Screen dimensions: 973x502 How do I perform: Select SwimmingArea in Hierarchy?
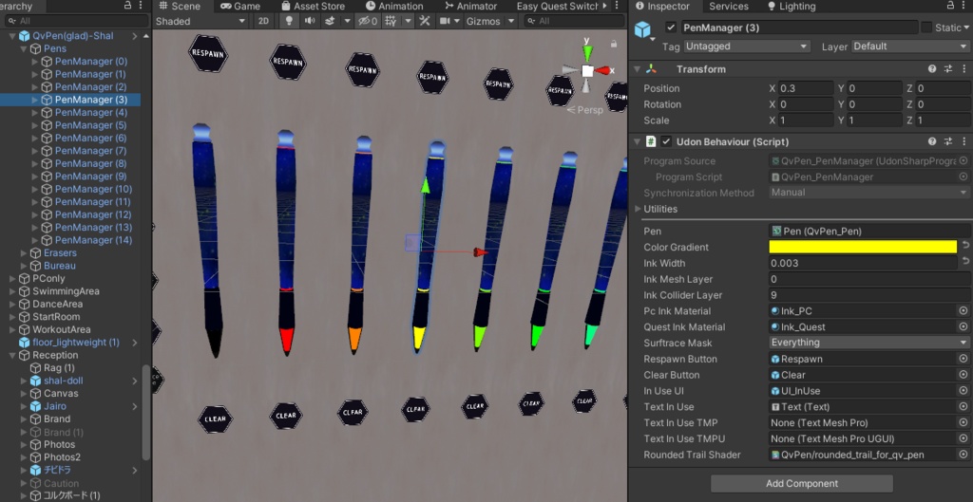(66, 291)
